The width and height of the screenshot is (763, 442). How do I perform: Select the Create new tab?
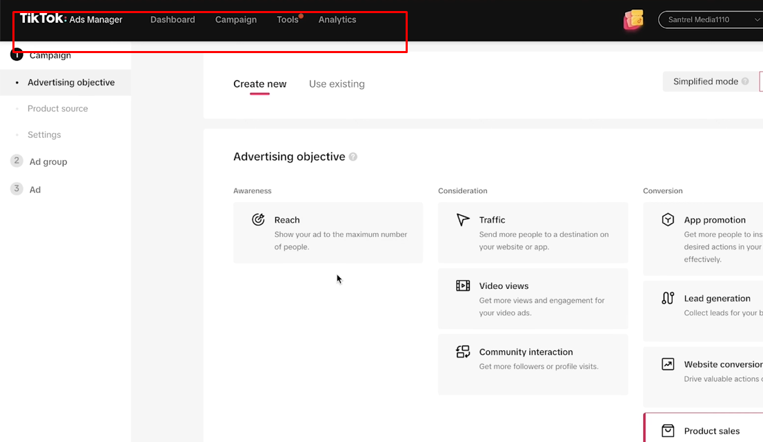click(259, 84)
